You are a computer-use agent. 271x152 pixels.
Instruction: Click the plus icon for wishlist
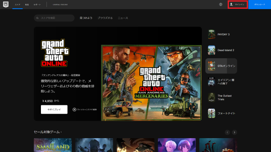pyautogui.click(x=74, y=110)
